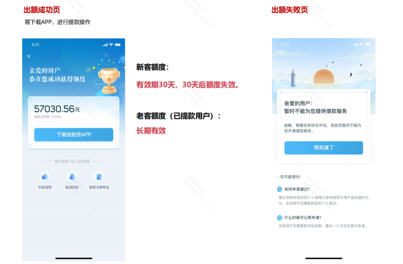Open the 如何申请通过? question icon
This screenshot has height=264, width=403.
[x=279, y=189]
